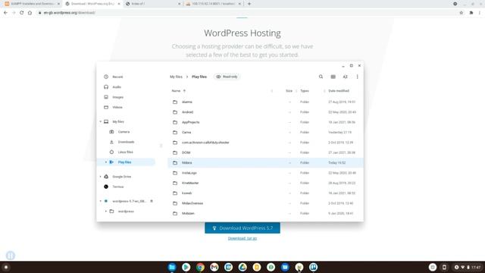Select the DCIM folder row
The image size is (485, 273).
tap(266, 152)
